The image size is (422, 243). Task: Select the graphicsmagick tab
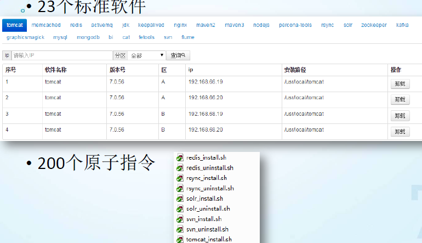pyautogui.click(x=25, y=37)
